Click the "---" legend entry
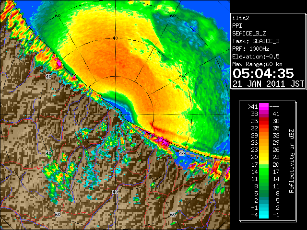The width and height of the screenshot is (307, 230). point(274,106)
